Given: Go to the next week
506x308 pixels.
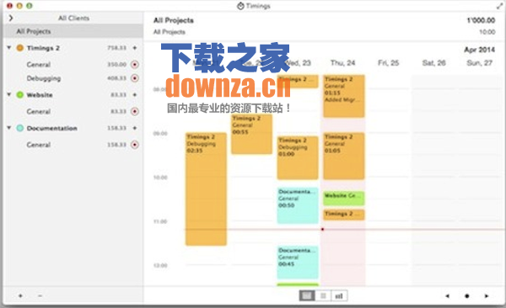Looking at the screenshot, I should point(487,295).
